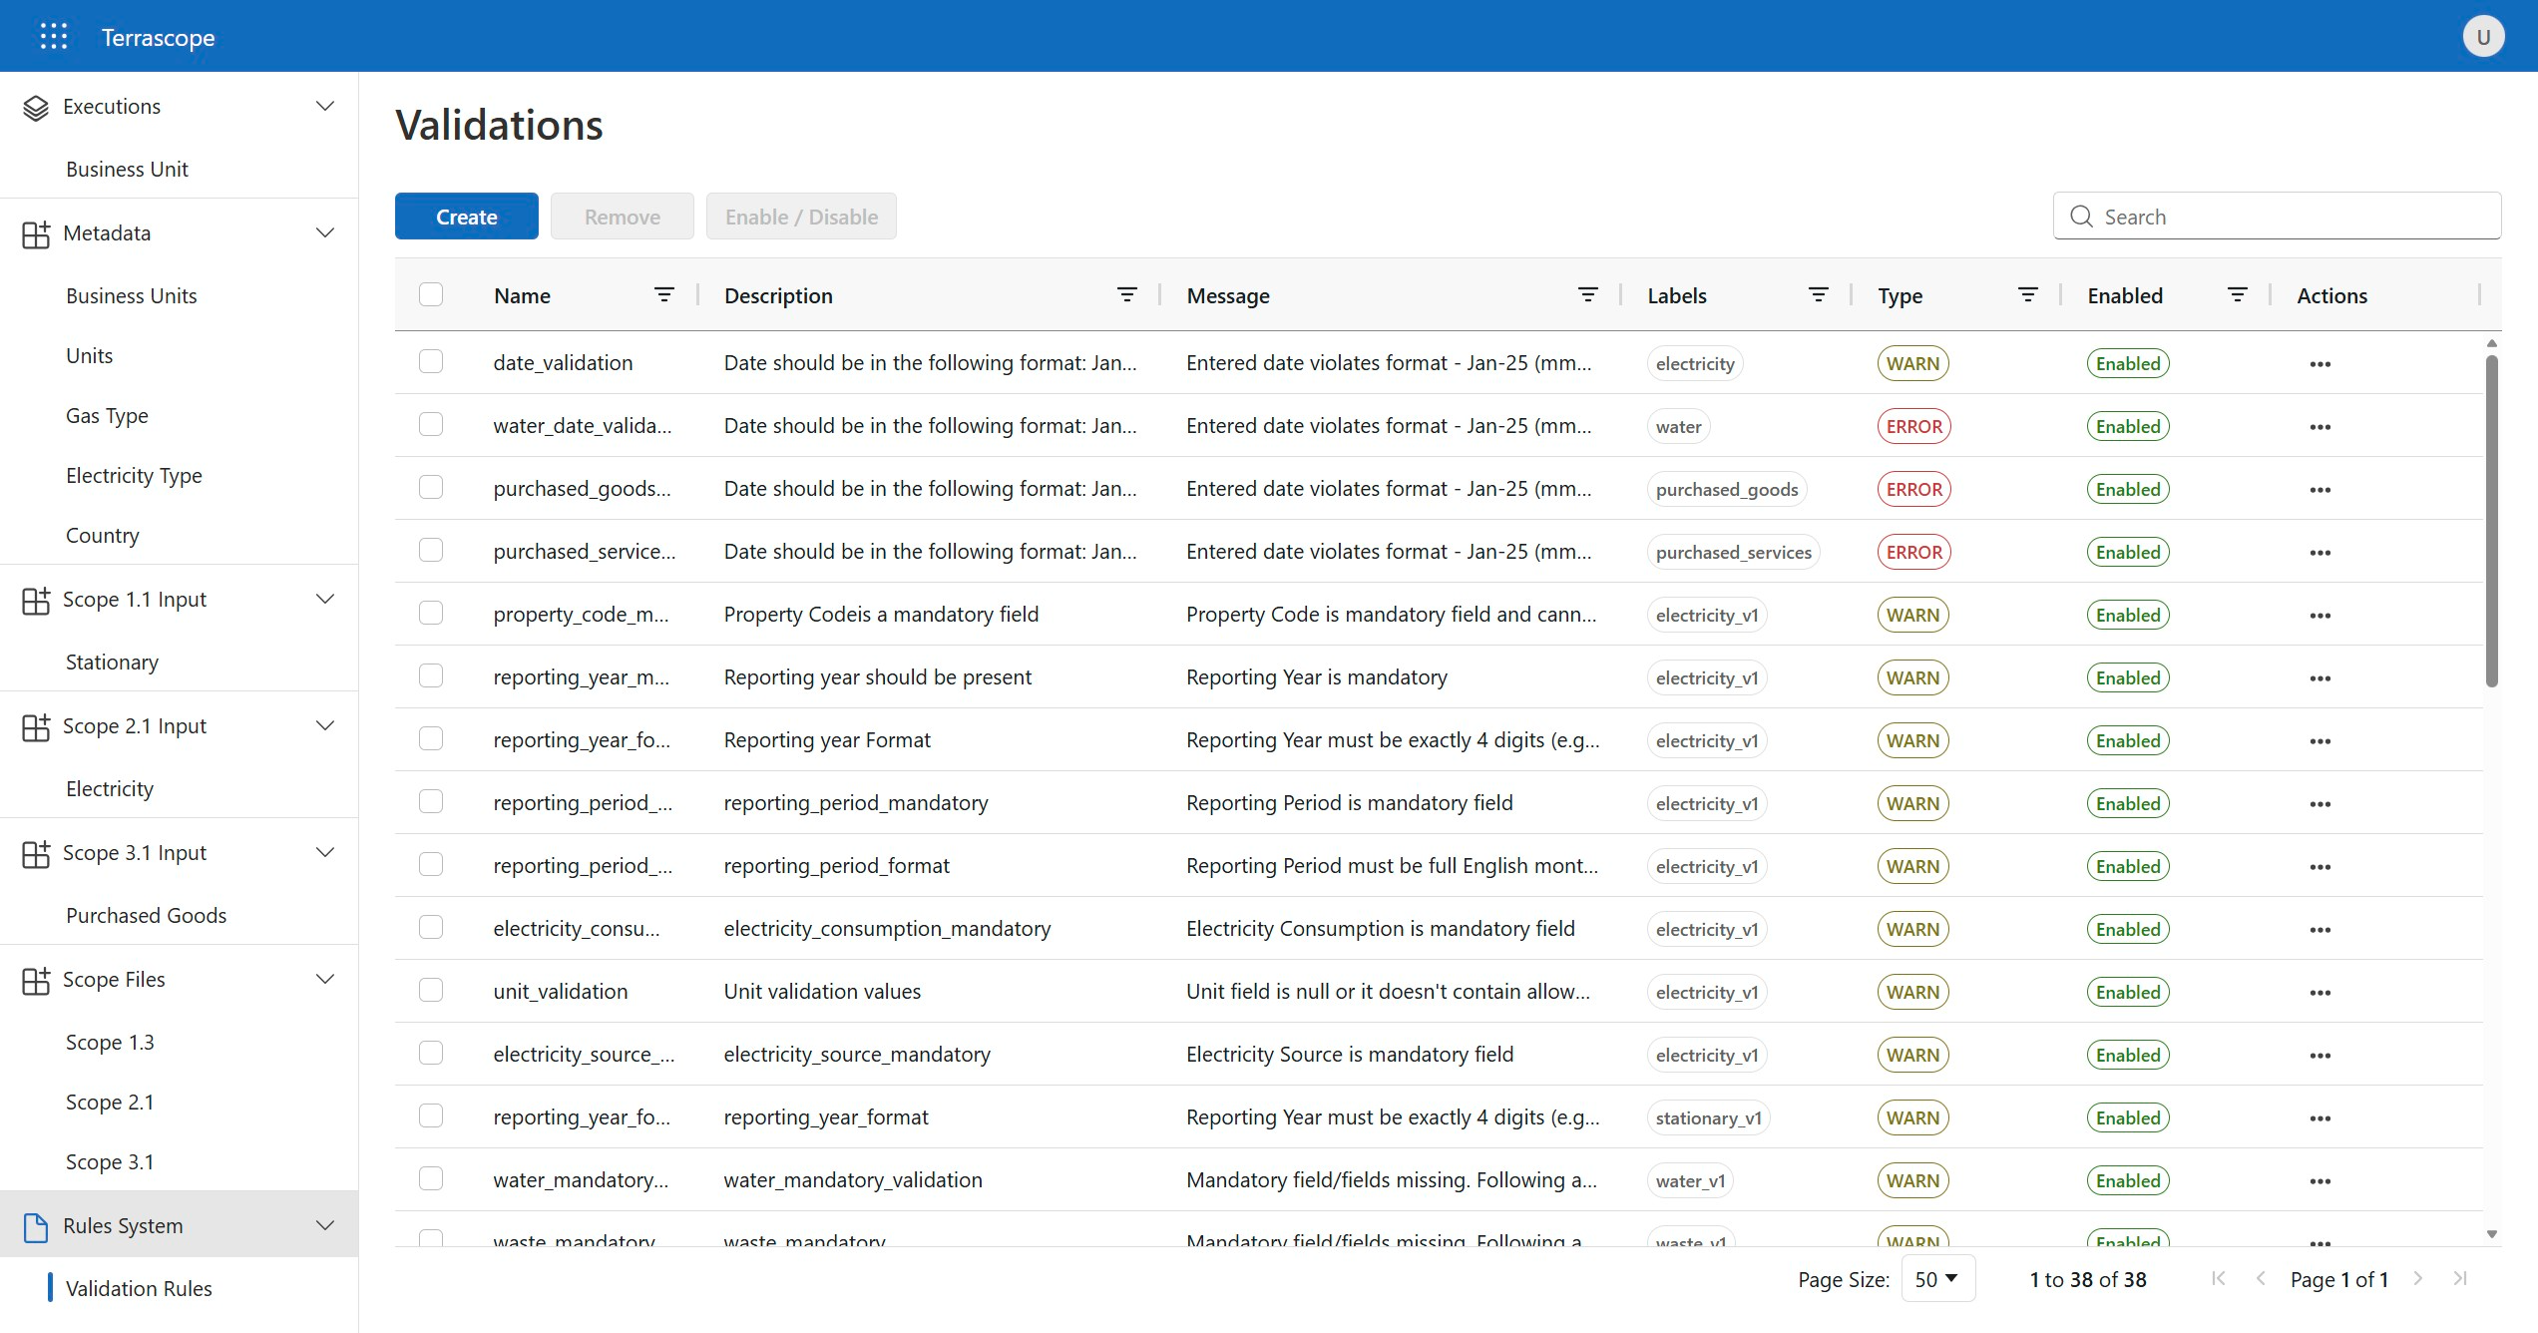The height and width of the screenshot is (1333, 2538).
Task: Open the Page Size dropdown
Action: click(x=1936, y=1279)
